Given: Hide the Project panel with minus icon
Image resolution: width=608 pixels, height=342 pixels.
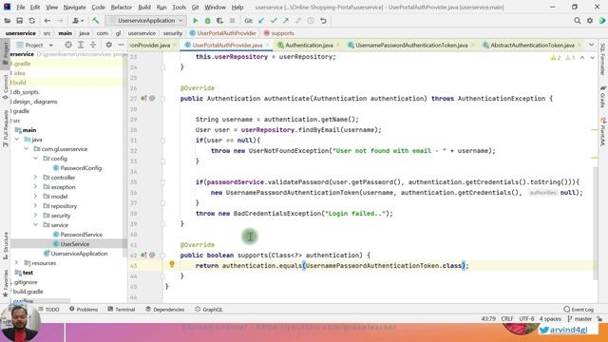Looking at the screenshot, I should (121, 45).
